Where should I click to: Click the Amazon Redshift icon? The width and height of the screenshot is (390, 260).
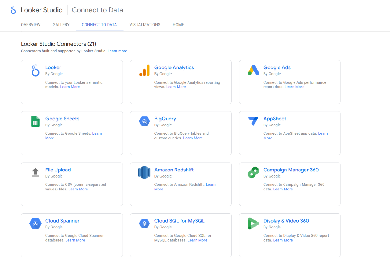[144, 173]
